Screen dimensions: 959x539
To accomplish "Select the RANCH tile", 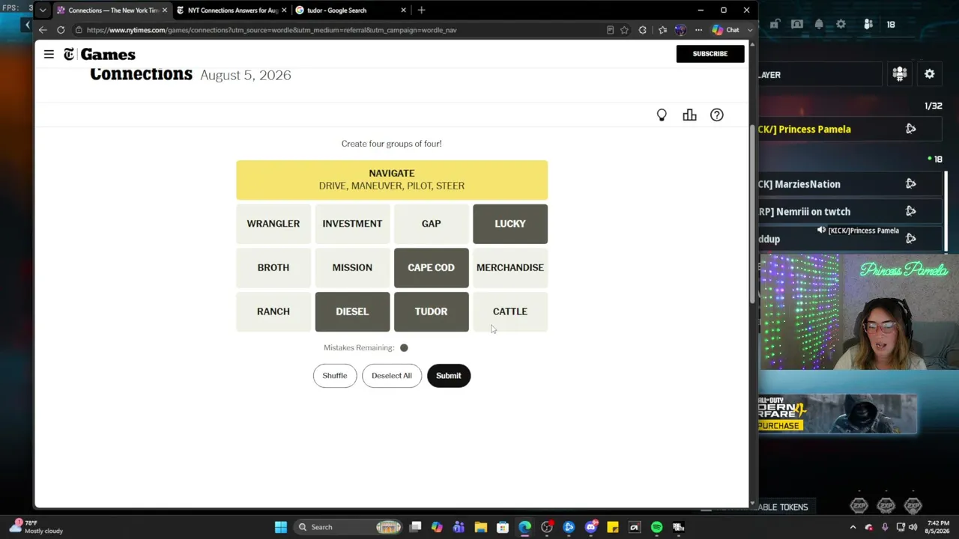I will [273, 311].
